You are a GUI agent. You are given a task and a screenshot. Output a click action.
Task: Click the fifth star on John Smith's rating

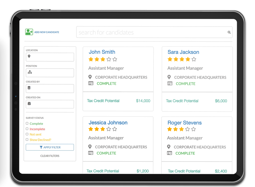tap(115, 59)
